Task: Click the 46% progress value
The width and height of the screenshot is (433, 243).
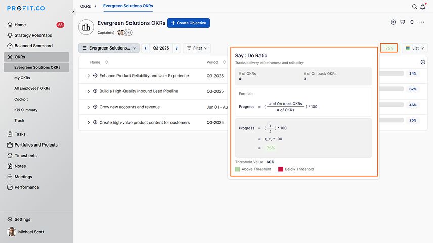Action: pos(413,105)
